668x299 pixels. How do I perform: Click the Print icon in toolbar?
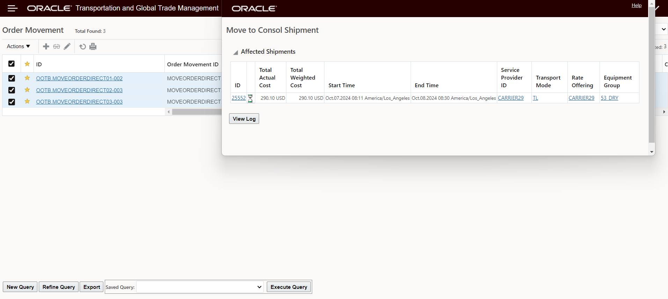coord(93,46)
